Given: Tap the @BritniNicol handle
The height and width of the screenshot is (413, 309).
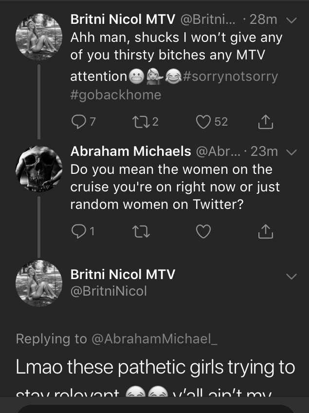Looking at the screenshot, I should click(x=109, y=291).
